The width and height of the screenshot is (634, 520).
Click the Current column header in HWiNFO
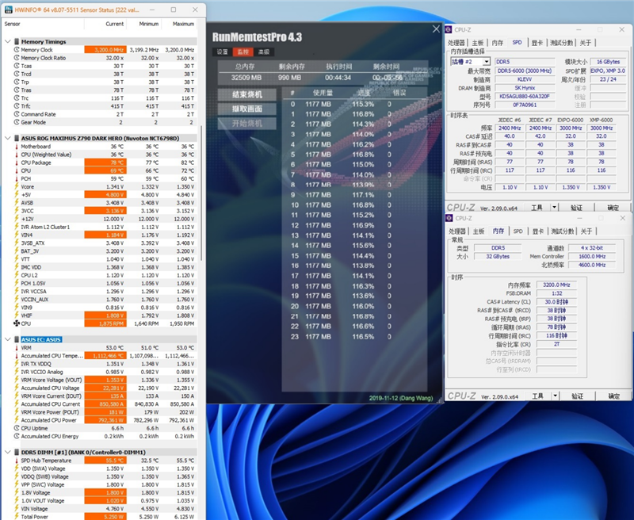tap(105, 24)
